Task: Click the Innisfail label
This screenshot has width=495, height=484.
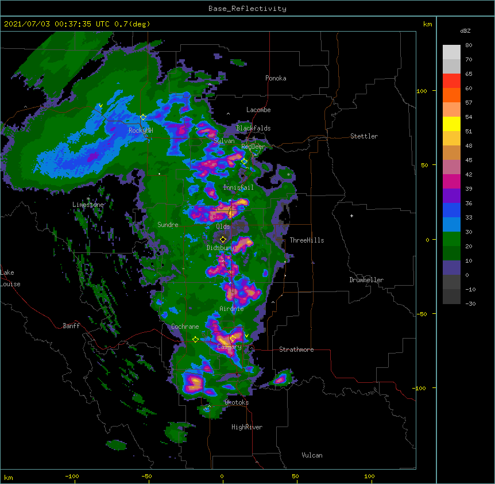Action: [x=238, y=187]
